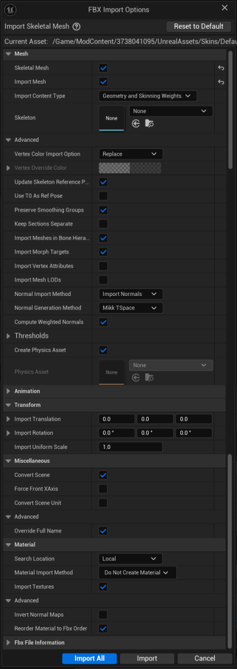Reset Import Mesh value arrow icon

click(221, 82)
